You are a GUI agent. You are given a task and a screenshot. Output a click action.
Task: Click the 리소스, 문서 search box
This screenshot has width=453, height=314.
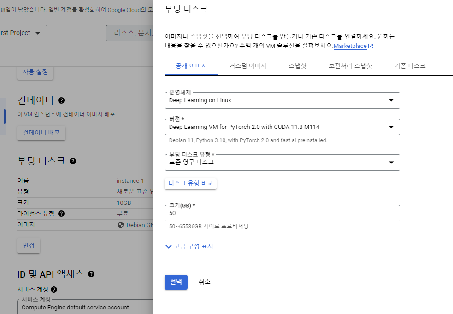130,33
